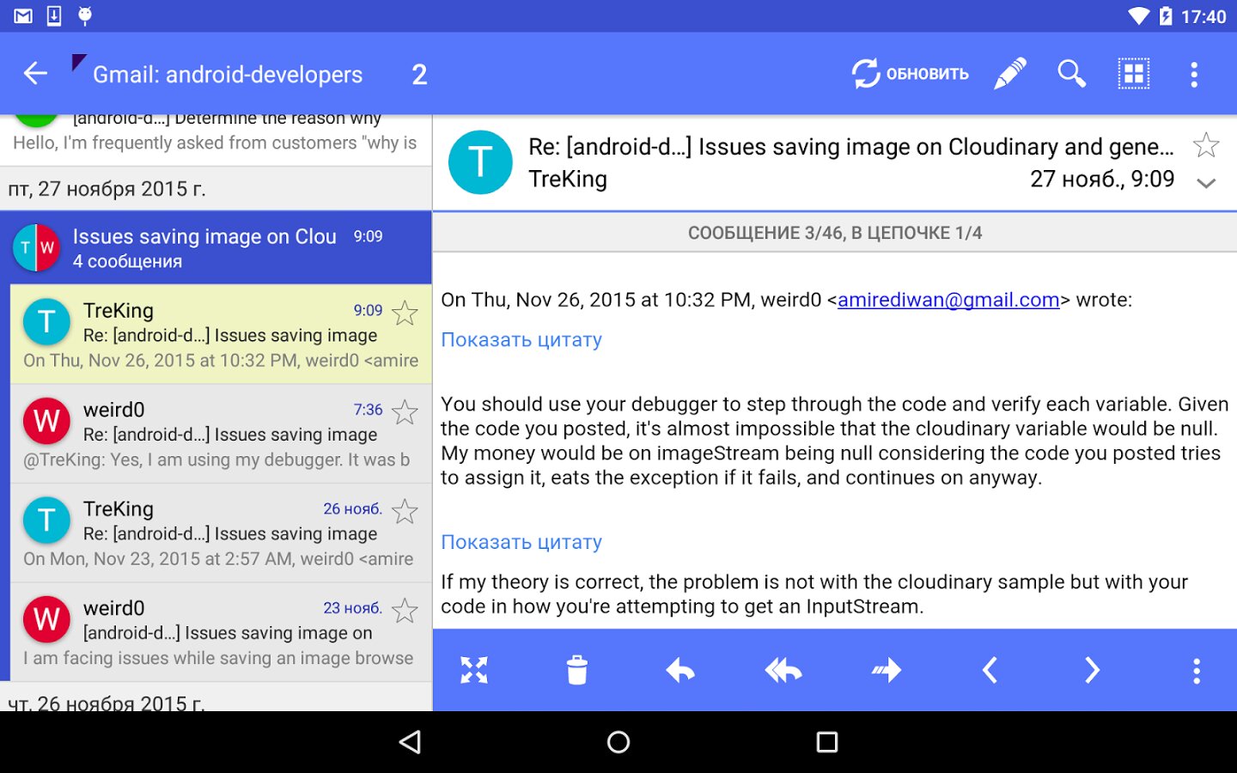Open the top toolbar overflow menu
The height and width of the screenshot is (773, 1237).
pyautogui.click(x=1194, y=74)
